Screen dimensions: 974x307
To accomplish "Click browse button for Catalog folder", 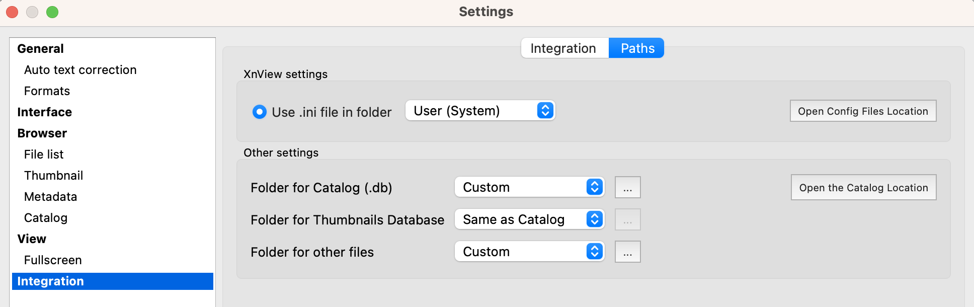I will (627, 188).
